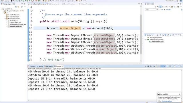Select InternetBankingSystem.java in Package Explorer
Image resolution: width=183 pixels, height=103 pixels.
18,25
